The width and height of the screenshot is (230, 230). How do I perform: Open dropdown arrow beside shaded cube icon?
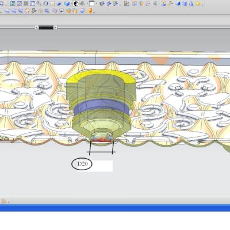pyautogui.click(x=71, y=3)
